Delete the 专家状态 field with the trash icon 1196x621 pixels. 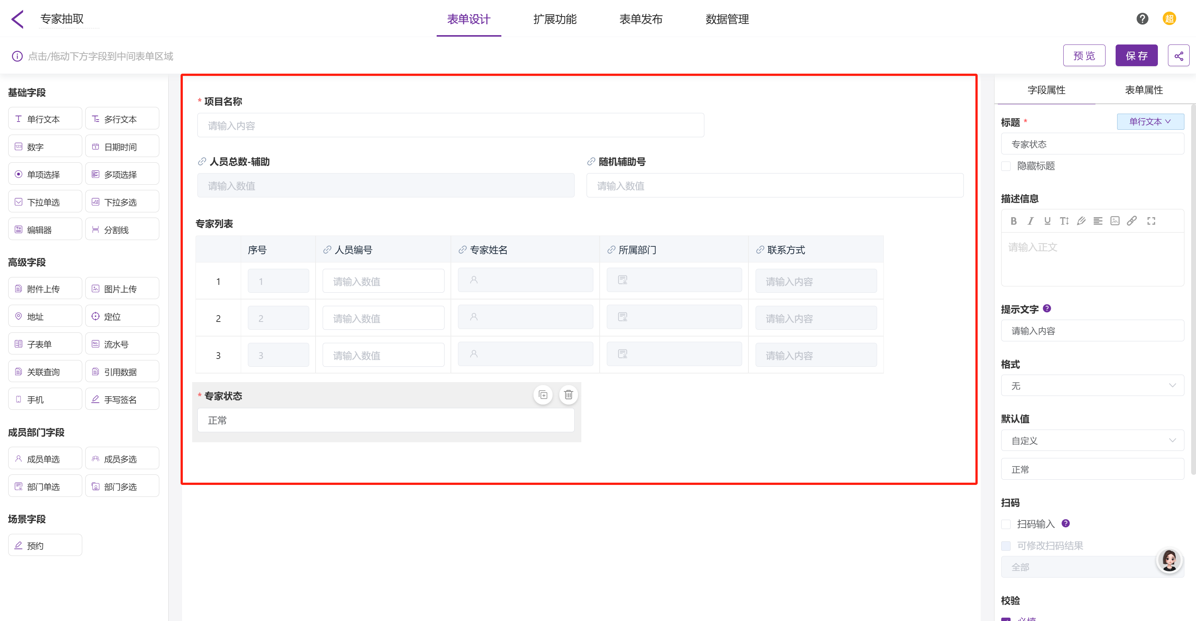568,395
